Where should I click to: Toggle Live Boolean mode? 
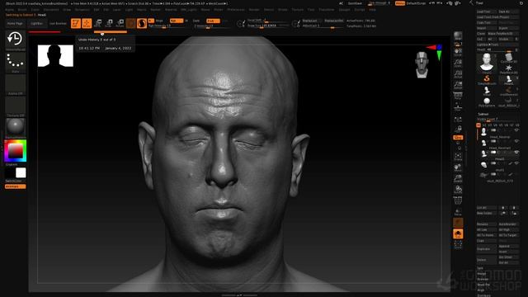pyautogui.click(x=59, y=24)
